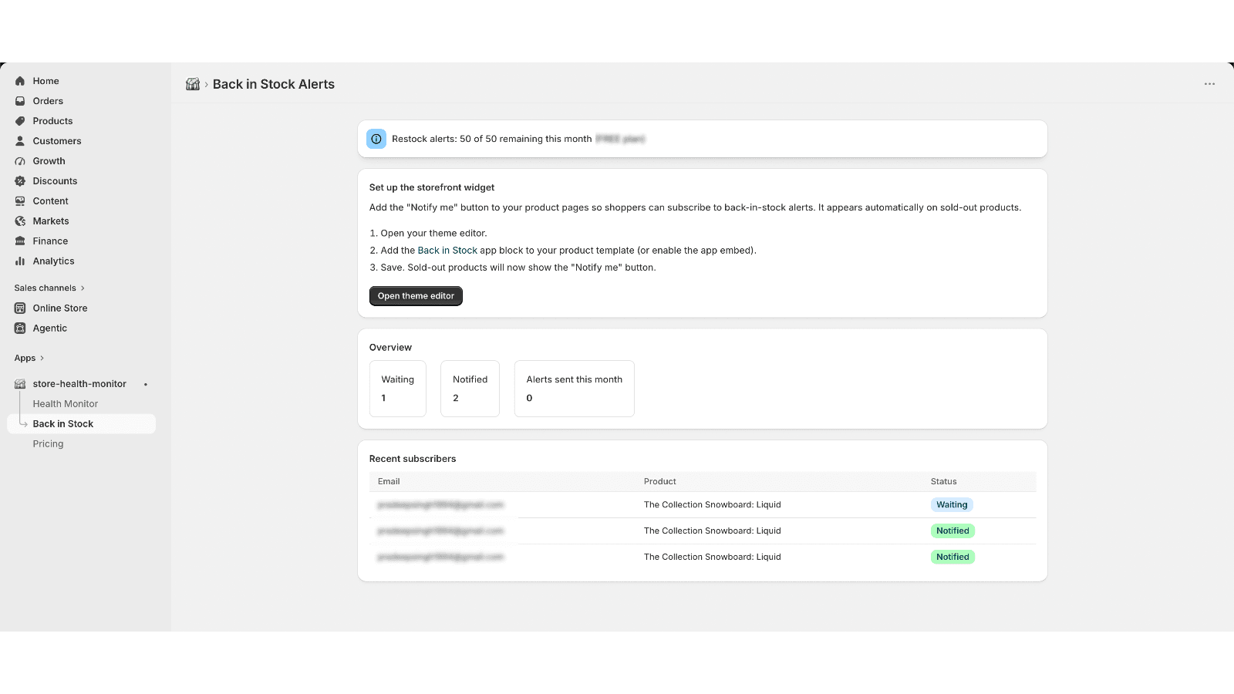Click the restock alerts remaining text
The width and height of the screenshot is (1234, 694).
(492, 139)
